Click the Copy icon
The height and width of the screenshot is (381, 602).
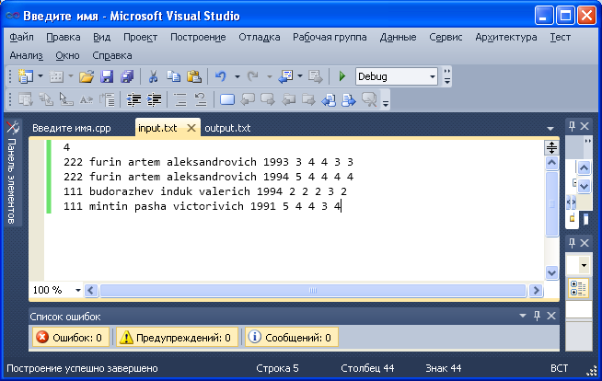point(174,76)
